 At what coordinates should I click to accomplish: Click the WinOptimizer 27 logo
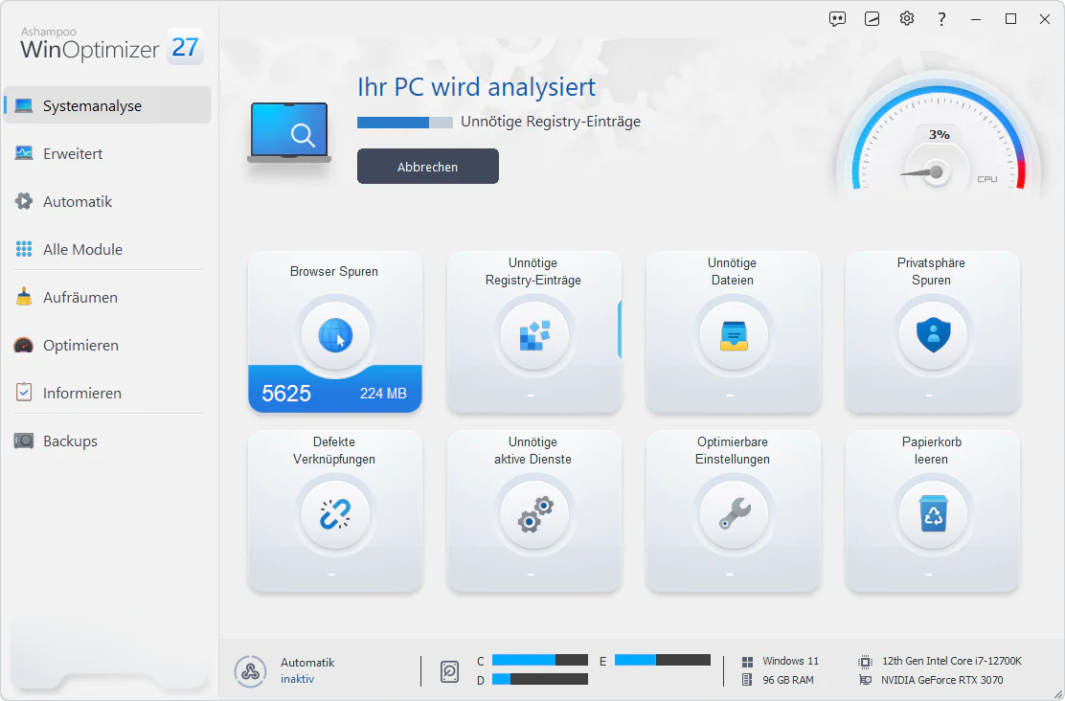pyautogui.click(x=111, y=46)
